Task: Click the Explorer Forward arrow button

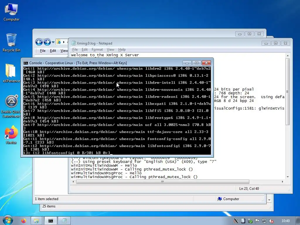Action: point(47,42)
